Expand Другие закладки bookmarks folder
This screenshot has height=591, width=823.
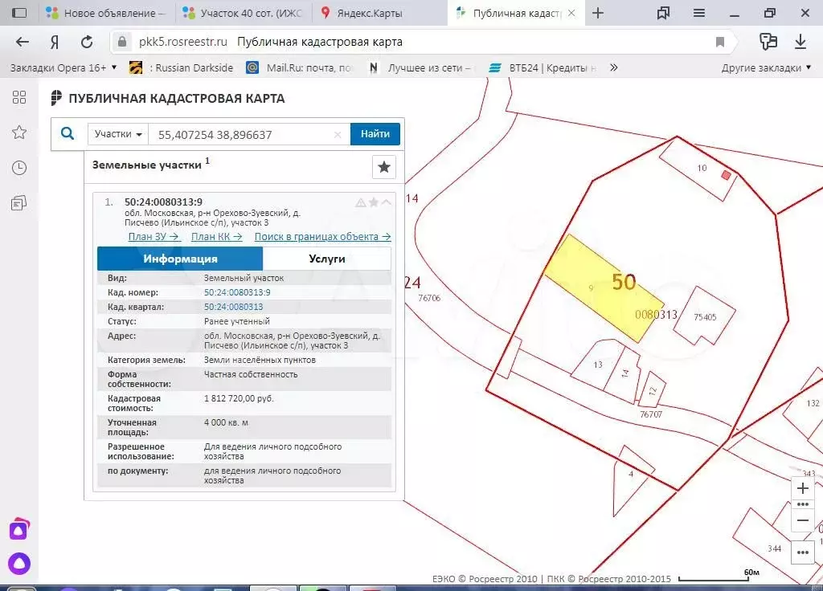pos(766,67)
